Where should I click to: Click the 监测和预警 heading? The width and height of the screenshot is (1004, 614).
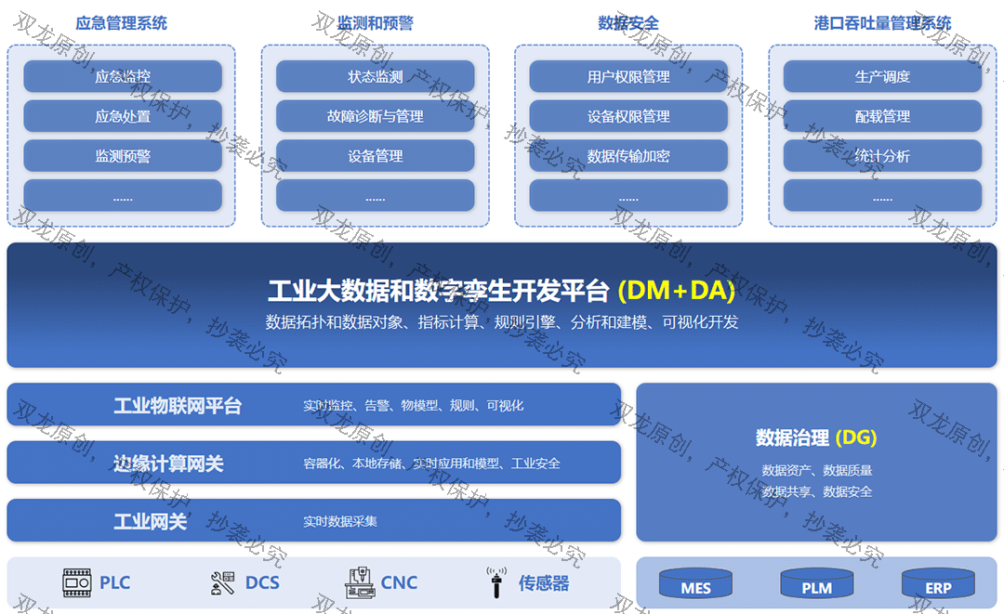point(376,23)
